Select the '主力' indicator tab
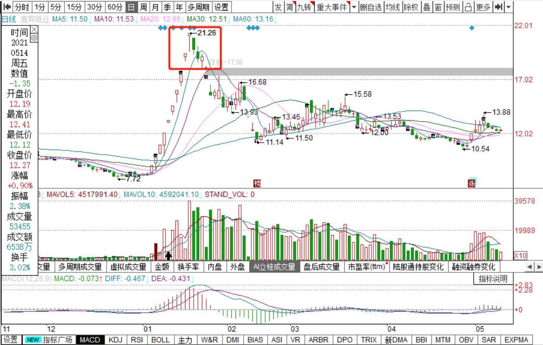The height and width of the screenshot is (345, 543). [185, 339]
